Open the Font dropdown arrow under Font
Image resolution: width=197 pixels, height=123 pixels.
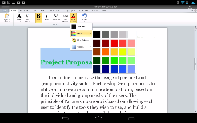click(x=21, y=22)
